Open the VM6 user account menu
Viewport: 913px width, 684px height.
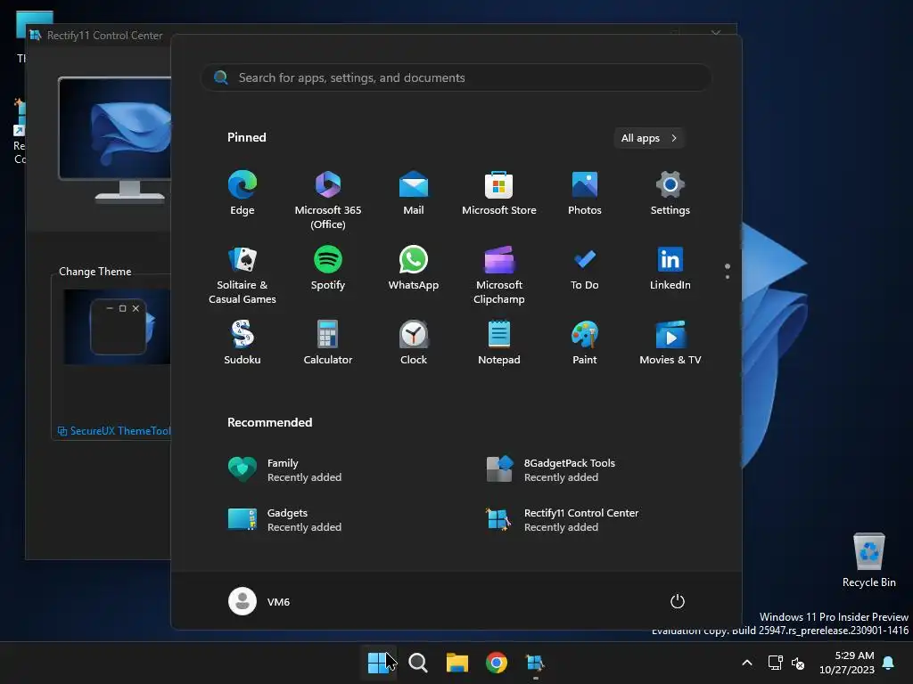pos(259,601)
